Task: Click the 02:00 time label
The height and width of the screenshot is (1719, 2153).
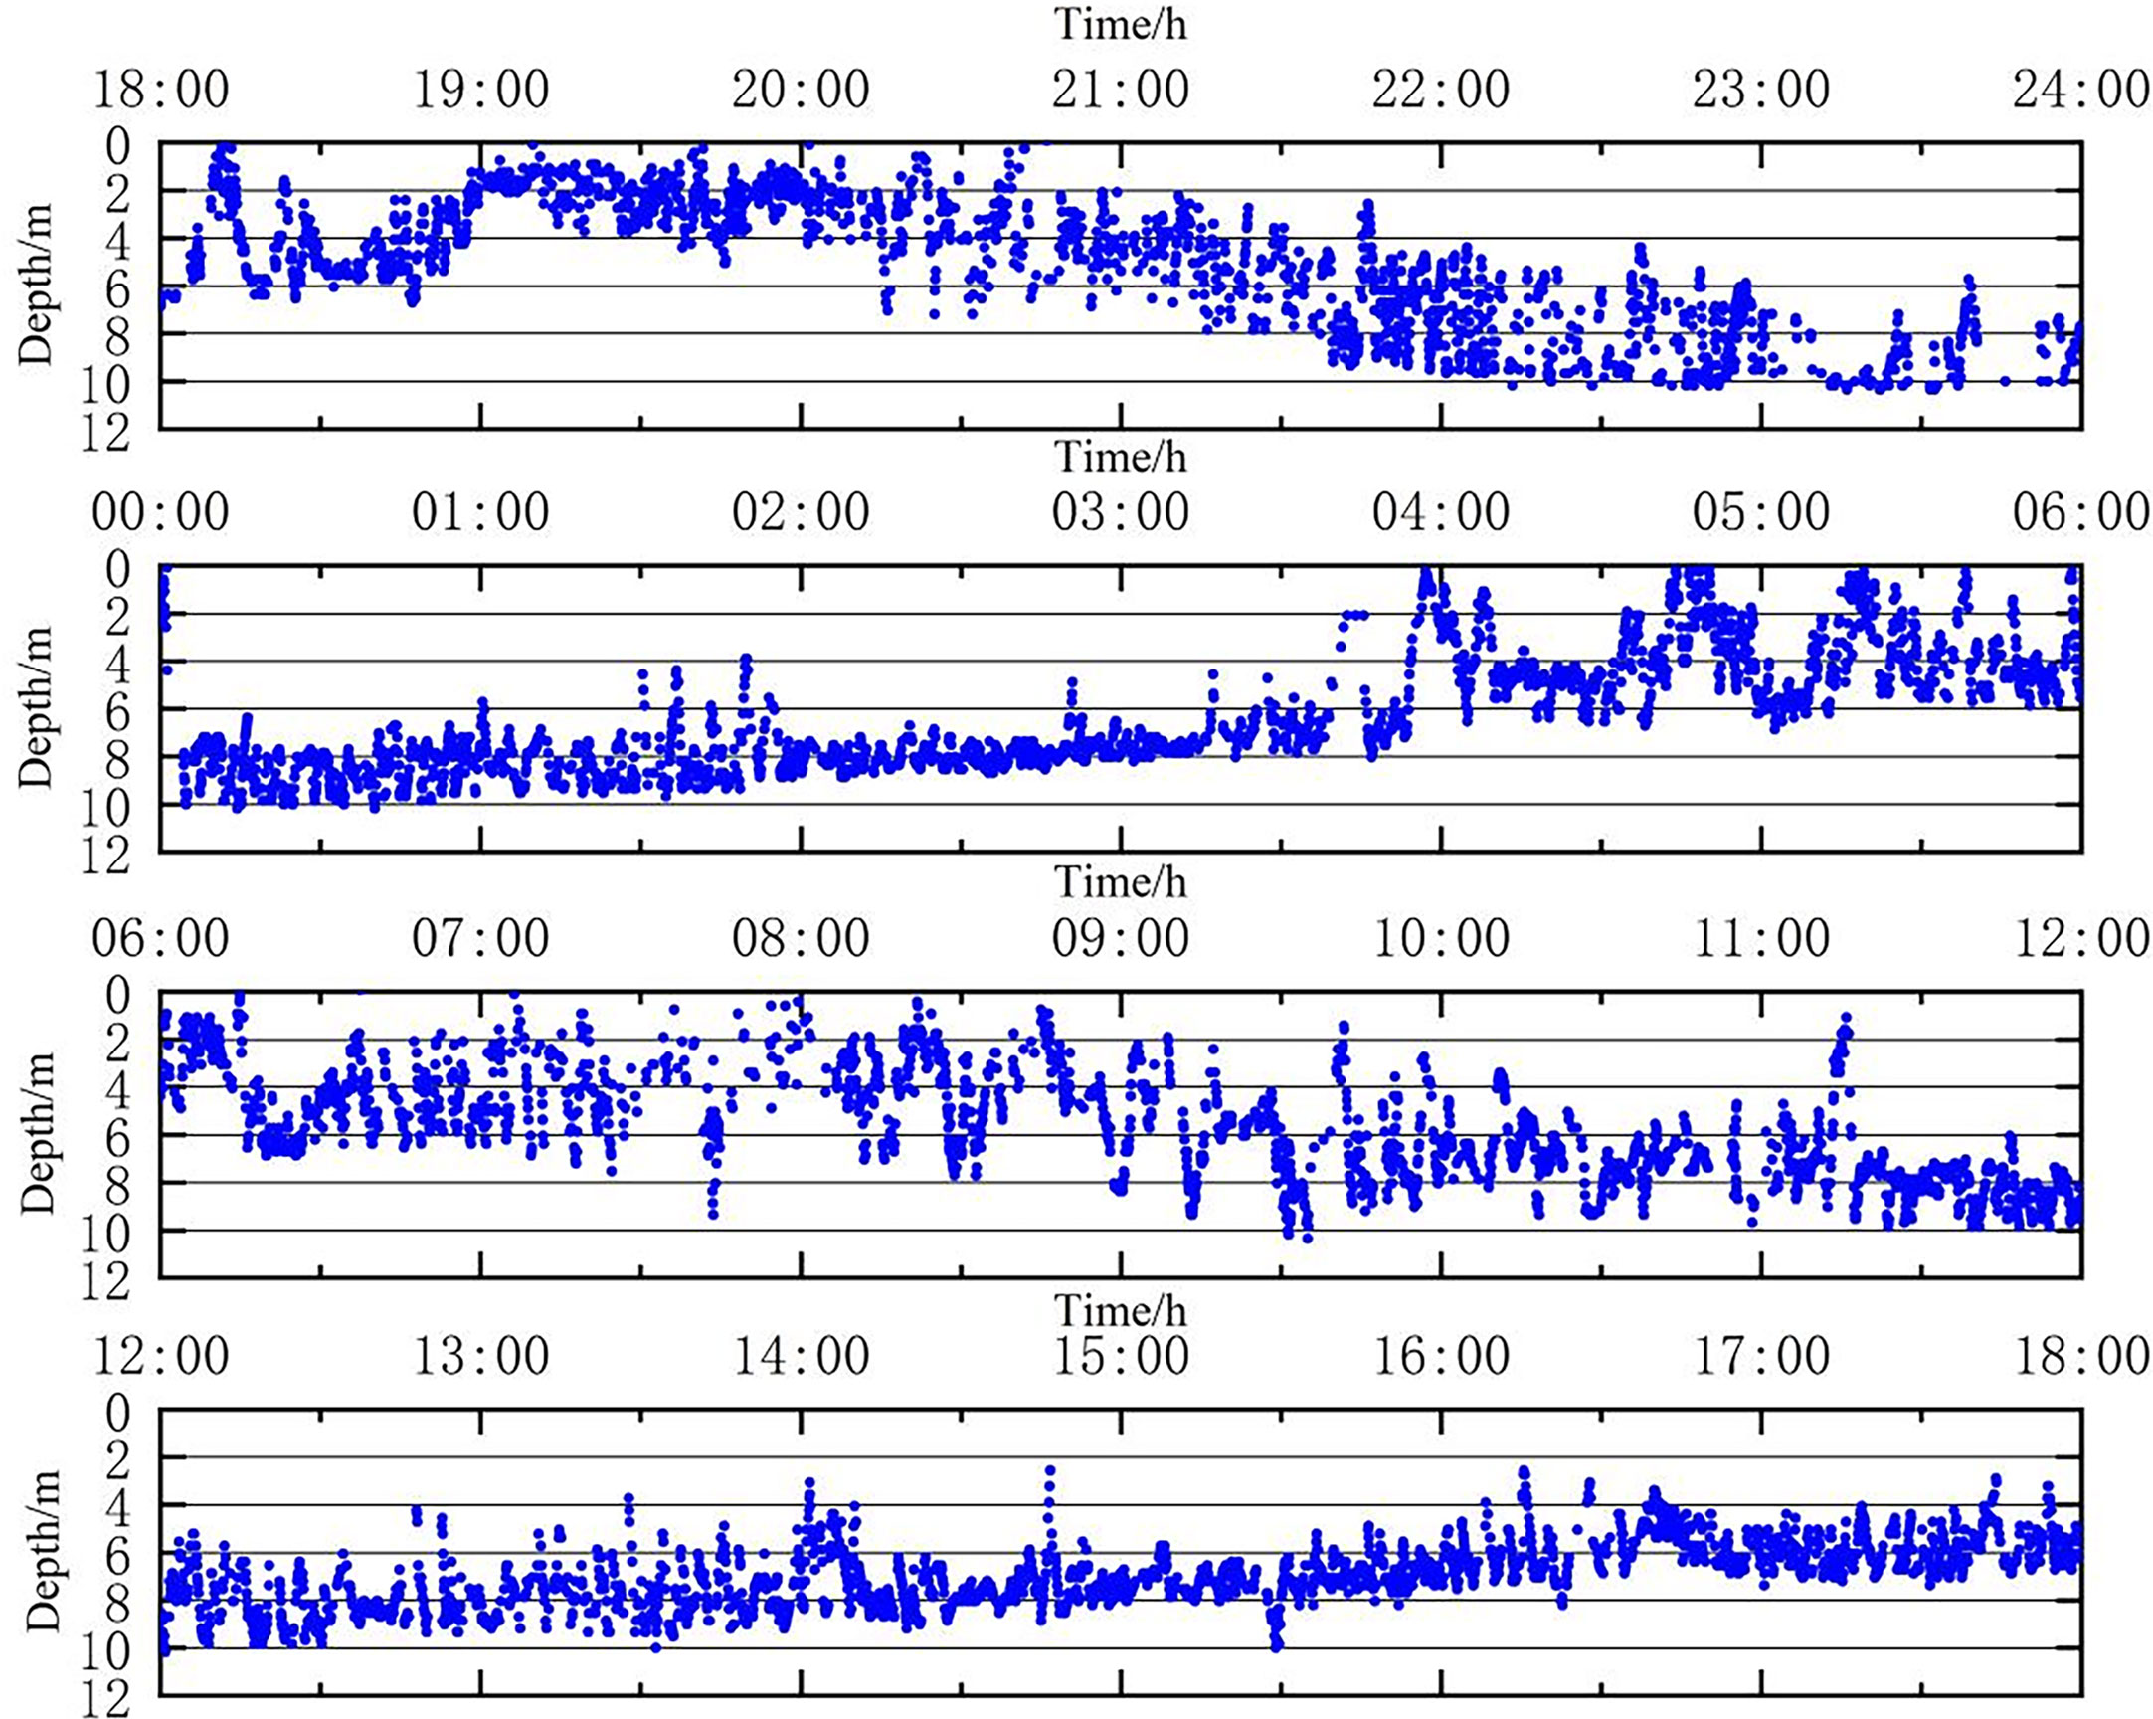Action: coord(801,512)
